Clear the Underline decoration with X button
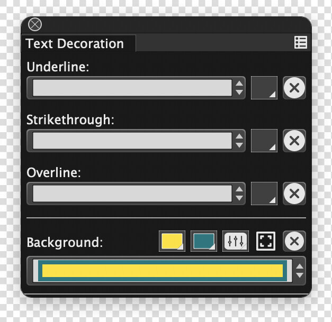This screenshot has height=322, width=332. coord(294,88)
